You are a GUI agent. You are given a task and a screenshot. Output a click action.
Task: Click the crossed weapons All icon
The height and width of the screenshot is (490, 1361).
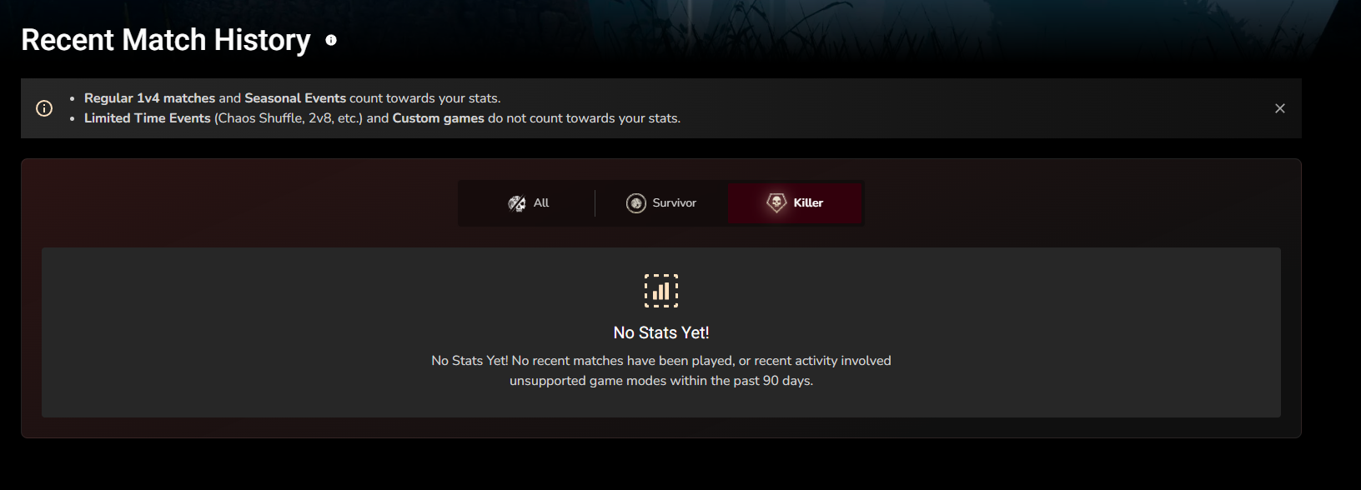coord(517,203)
